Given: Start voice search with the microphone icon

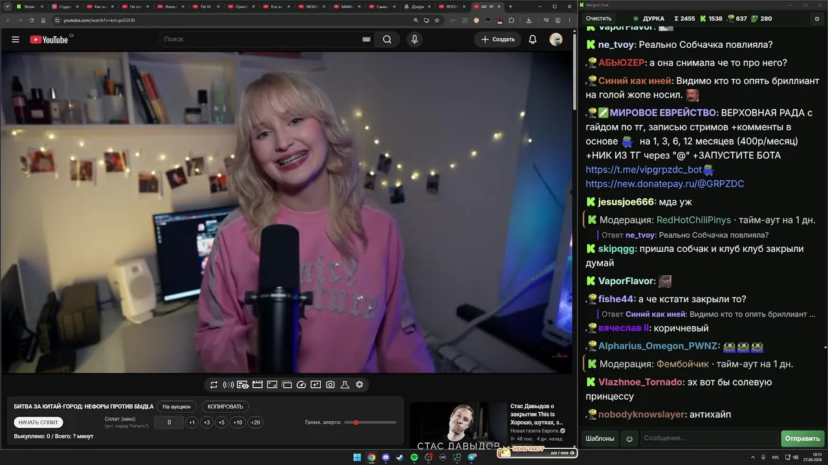Looking at the screenshot, I should pos(415,39).
